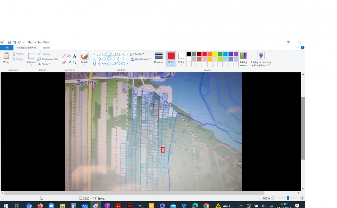Select the Pencil tool
This screenshot has width=337, height=208.
[64, 56]
